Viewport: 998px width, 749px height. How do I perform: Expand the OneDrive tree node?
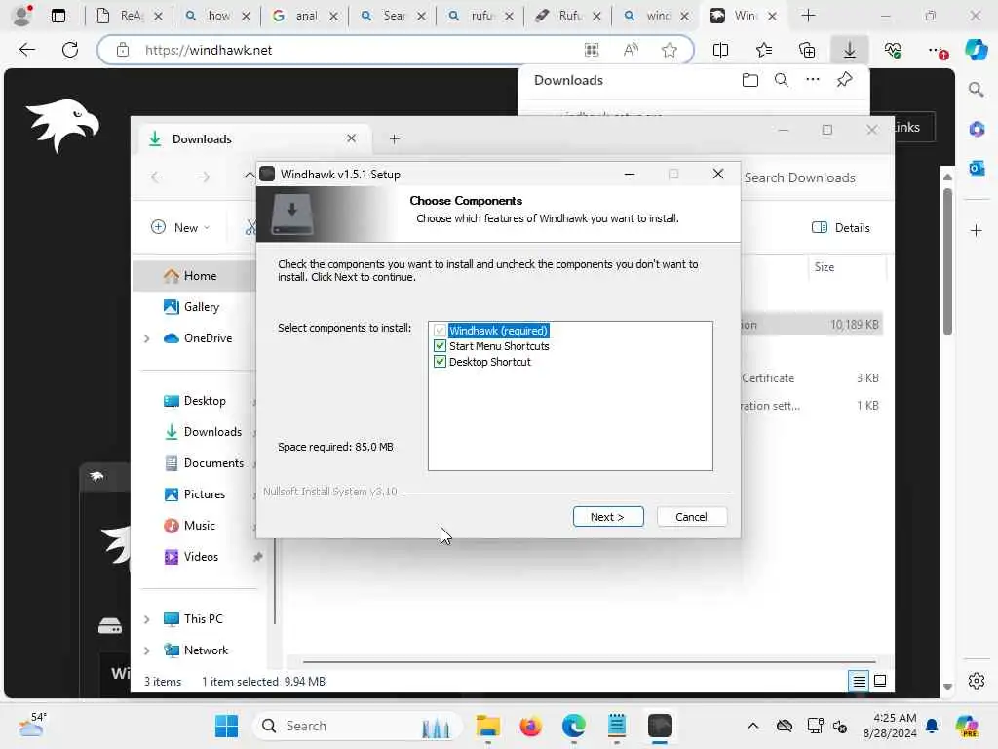147,338
